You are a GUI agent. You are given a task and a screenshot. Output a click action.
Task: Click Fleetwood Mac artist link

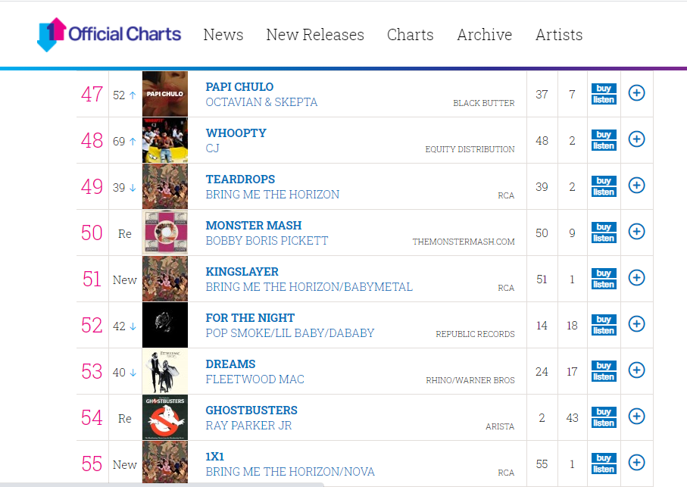(255, 379)
